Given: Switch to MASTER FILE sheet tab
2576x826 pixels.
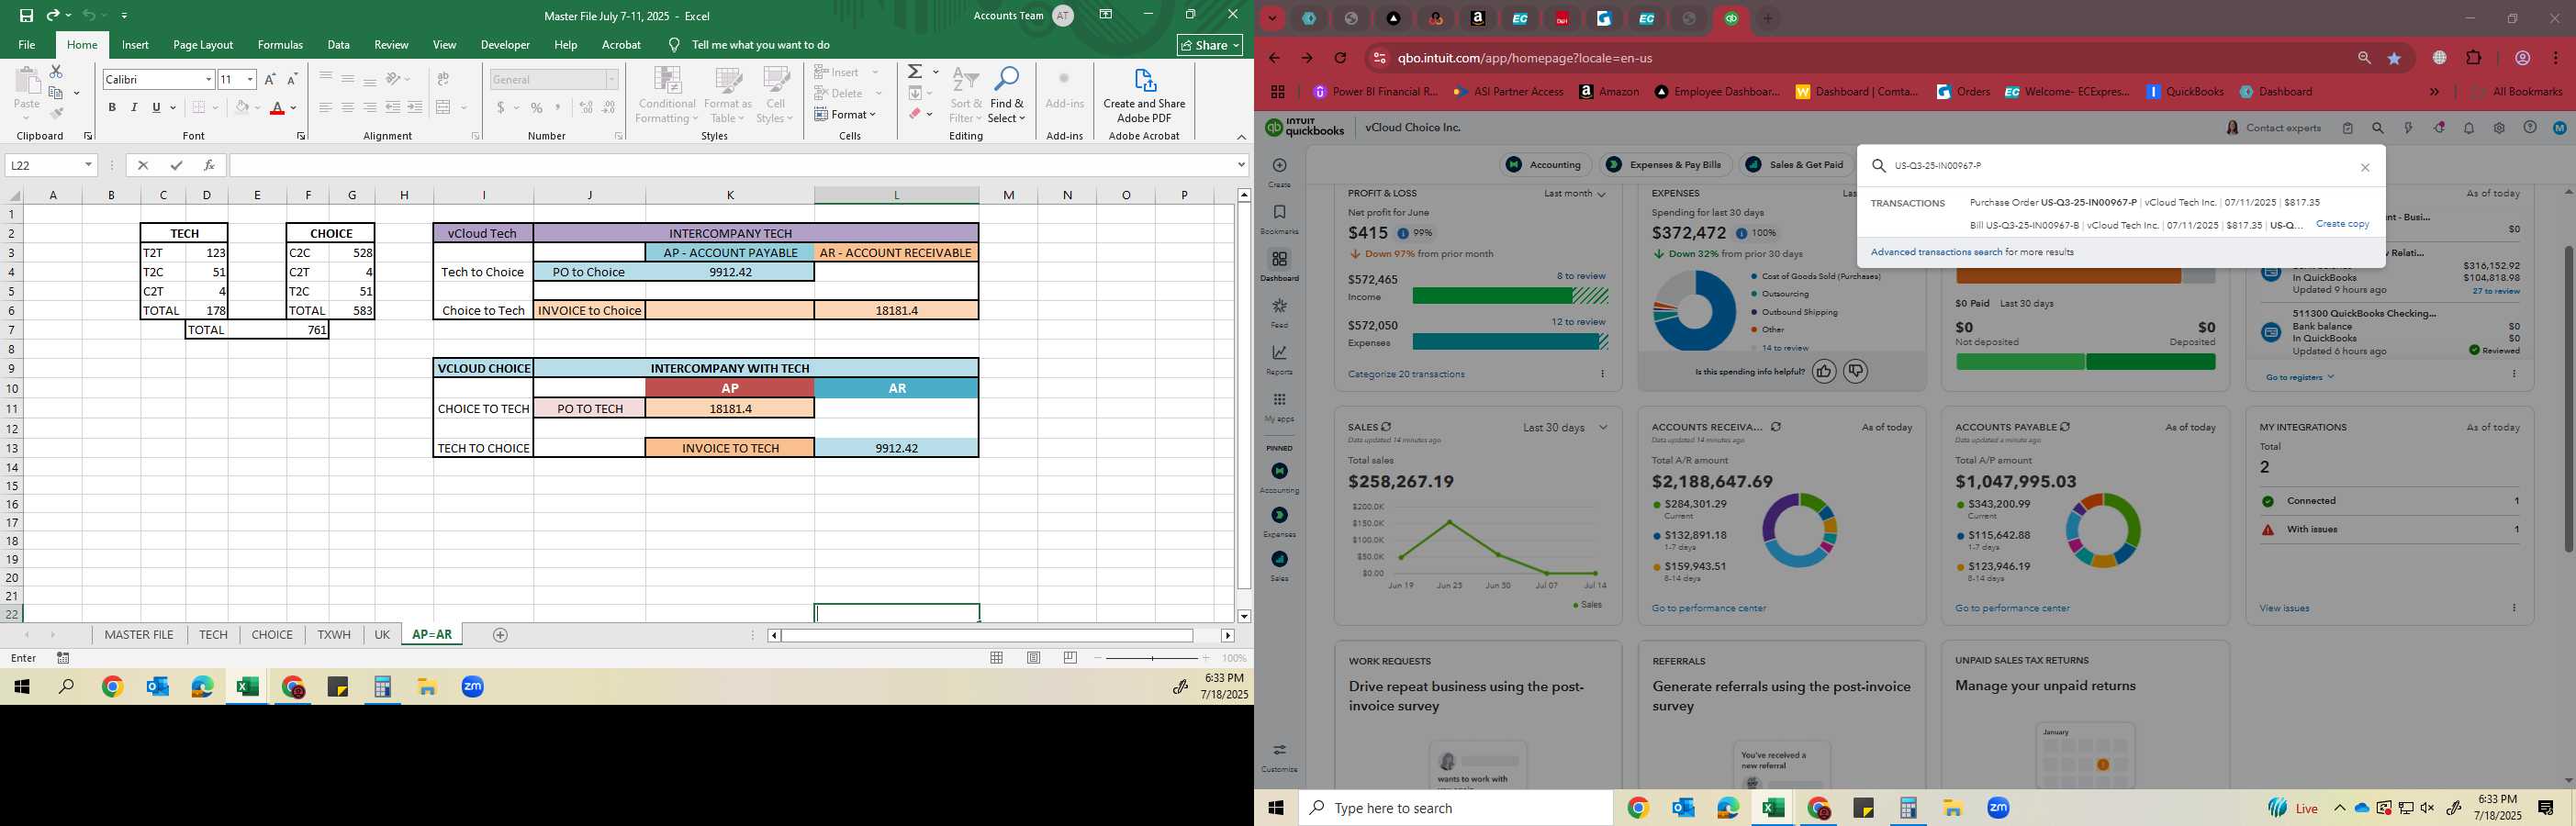Looking at the screenshot, I should [x=139, y=635].
